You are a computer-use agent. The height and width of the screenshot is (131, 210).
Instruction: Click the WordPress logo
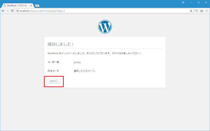coord(105,27)
